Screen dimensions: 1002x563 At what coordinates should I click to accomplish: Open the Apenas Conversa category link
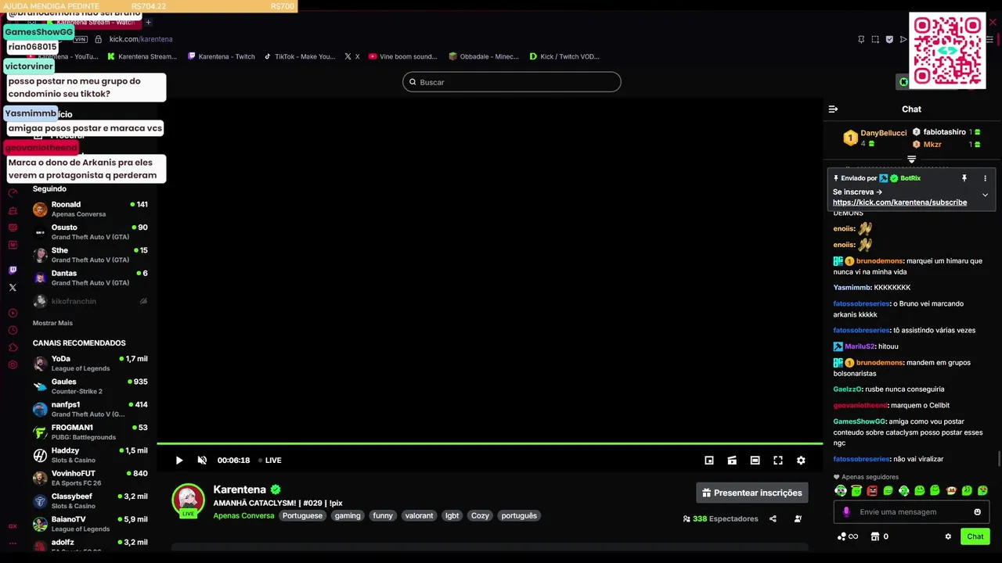coord(243,516)
